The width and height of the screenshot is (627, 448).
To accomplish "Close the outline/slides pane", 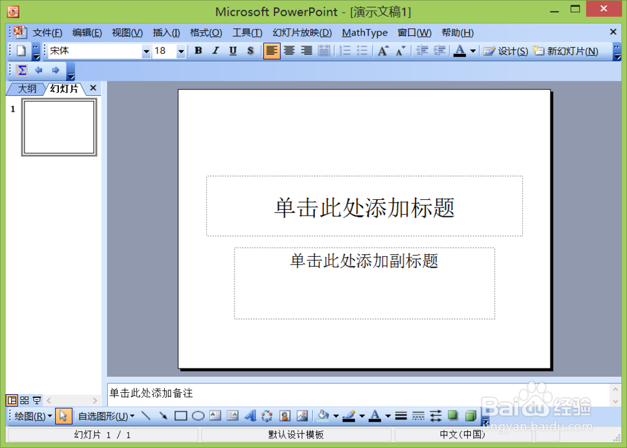I will pos(93,88).
